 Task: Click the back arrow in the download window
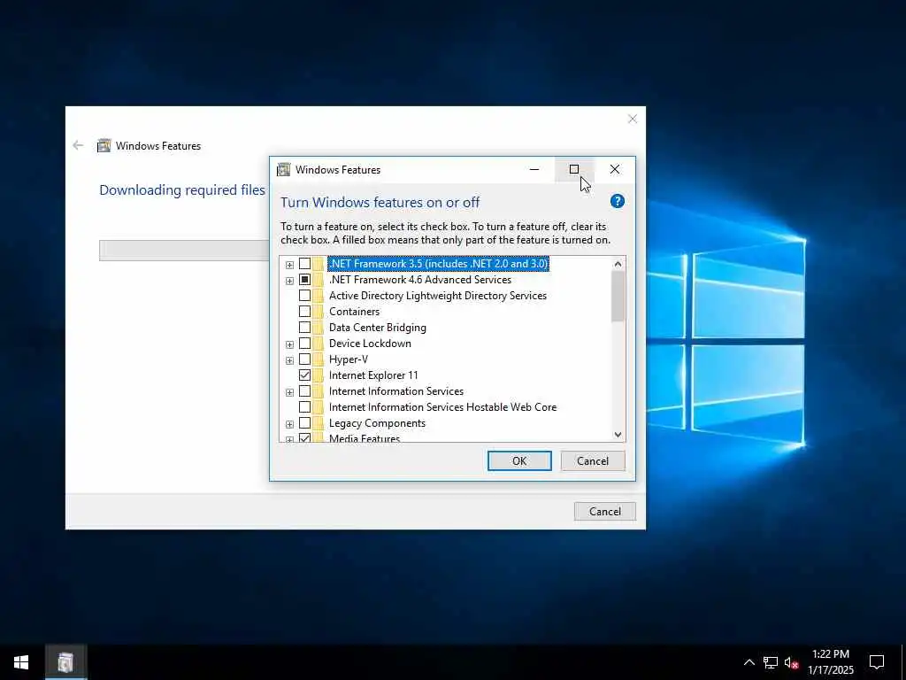point(78,145)
